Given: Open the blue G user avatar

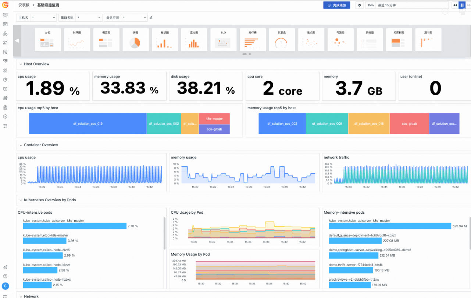Looking at the screenshot, I should [x=5, y=286].
